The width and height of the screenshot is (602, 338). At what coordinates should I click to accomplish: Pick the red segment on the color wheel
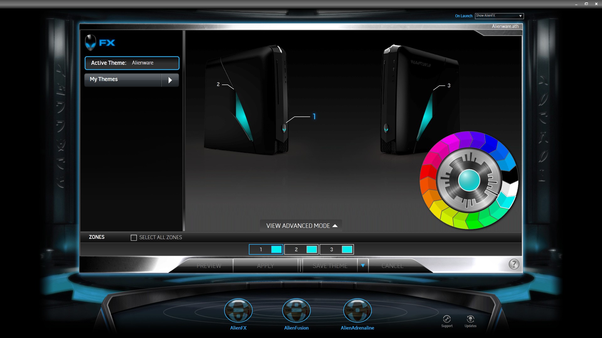(x=428, y=172)
